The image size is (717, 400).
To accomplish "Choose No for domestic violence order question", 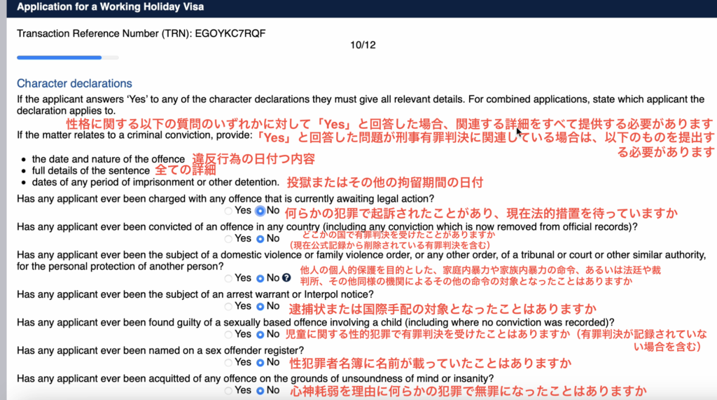I will point(260,278).
